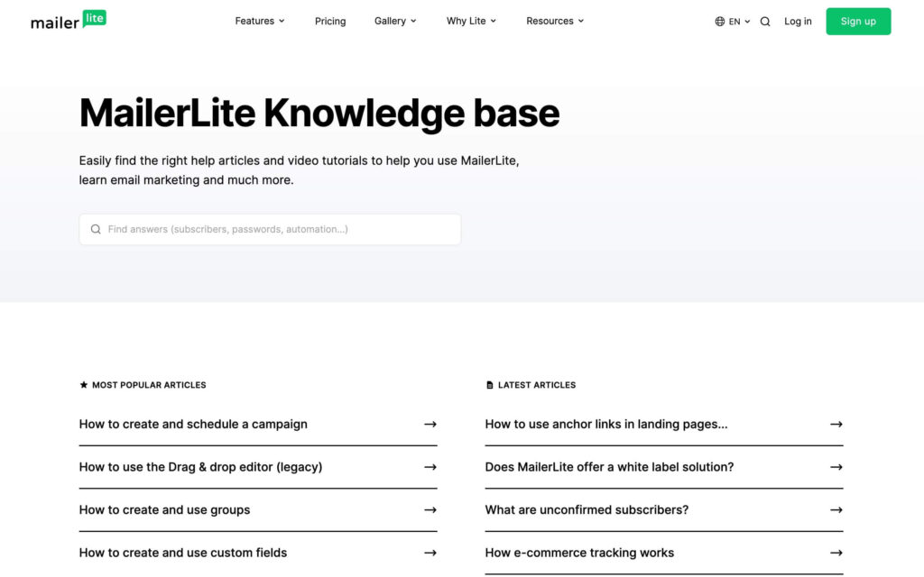Click the green Sign up button
924x577 pixels.
coord(858,22)
